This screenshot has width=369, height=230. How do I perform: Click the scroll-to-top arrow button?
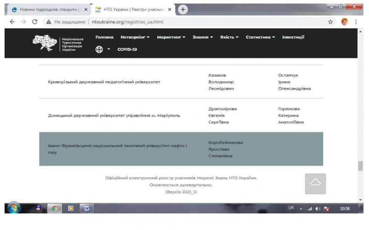point(315,184)
